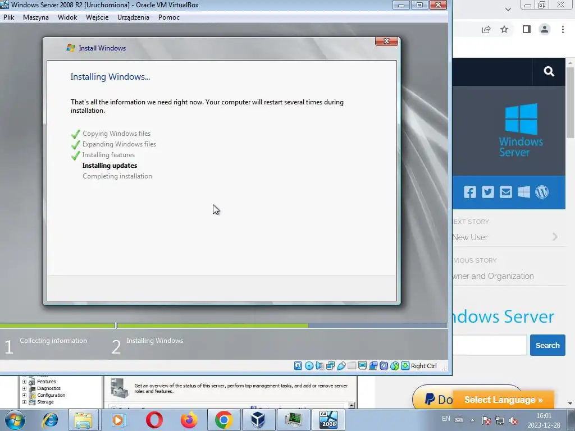Click the search magnifier icon on the website
575x431 pixels.
click(x=549, y=71)
